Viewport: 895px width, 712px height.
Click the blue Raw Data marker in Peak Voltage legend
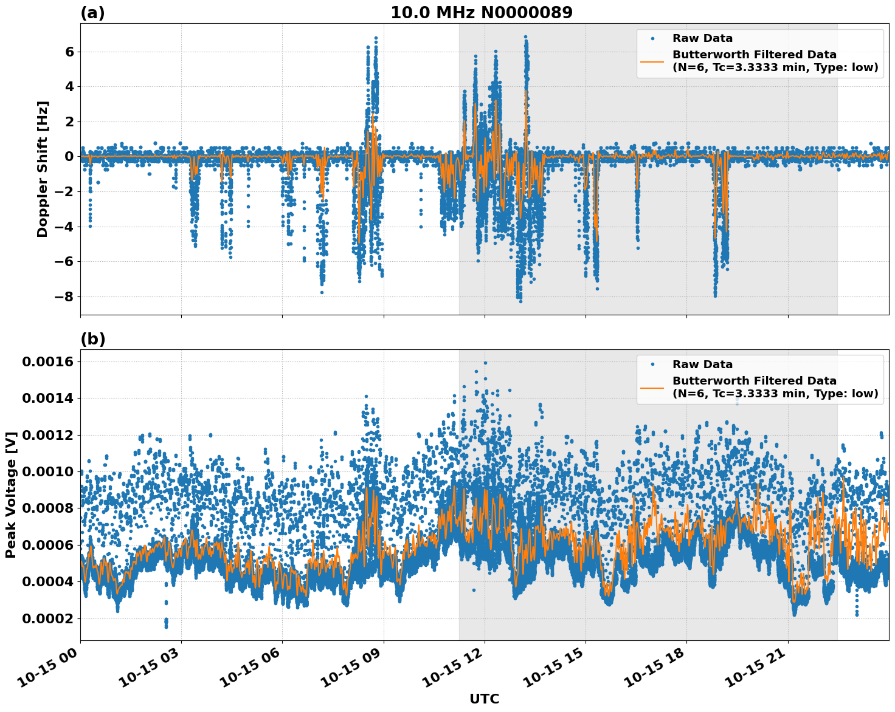(652, 365)
